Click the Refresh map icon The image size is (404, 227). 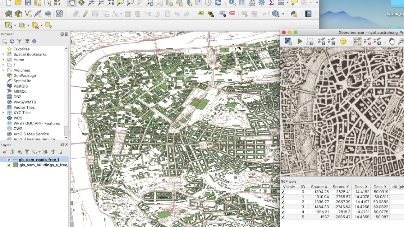[x=218, y=3]
